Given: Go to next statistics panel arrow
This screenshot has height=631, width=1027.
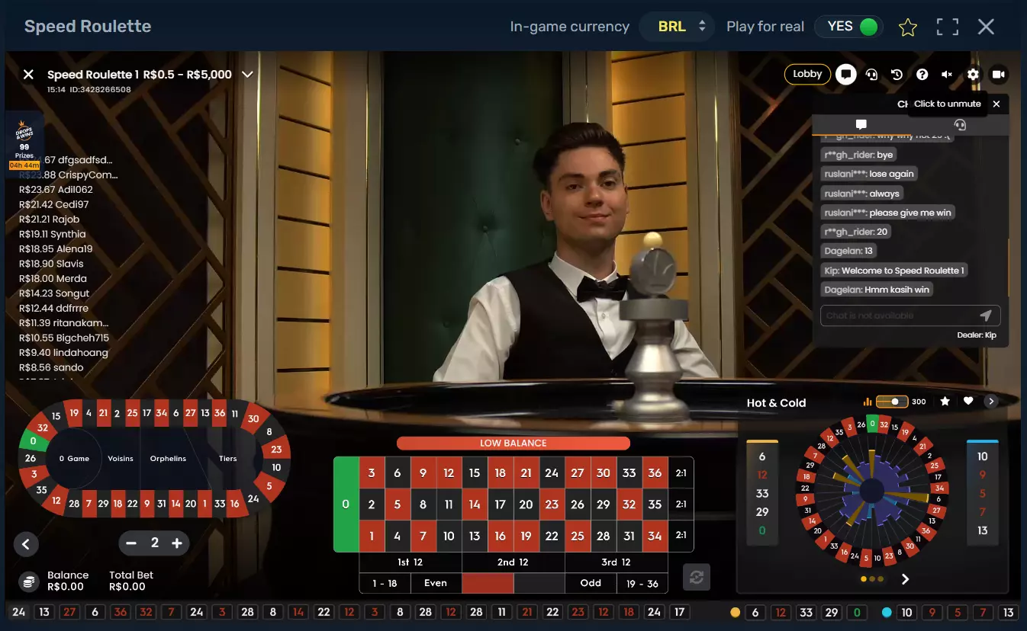Looking at the screenshot, I should [x=906, y=579].
